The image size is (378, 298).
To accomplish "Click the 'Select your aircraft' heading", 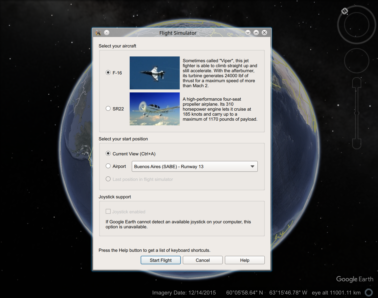I will point(117,46).
